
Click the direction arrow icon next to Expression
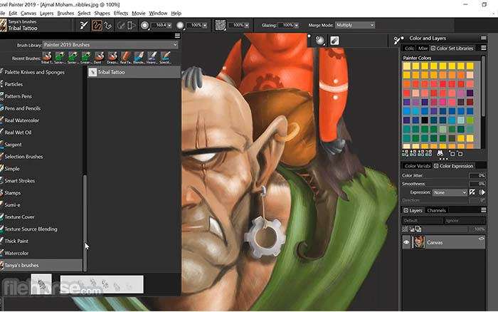coord(482,192)
